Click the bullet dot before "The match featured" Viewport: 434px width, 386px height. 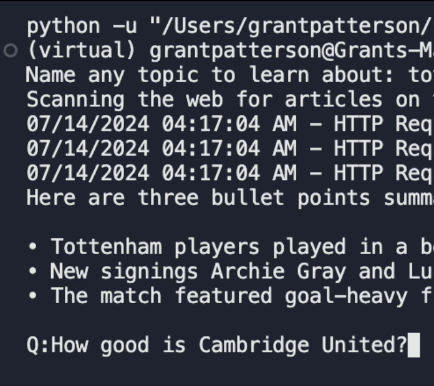32,296
